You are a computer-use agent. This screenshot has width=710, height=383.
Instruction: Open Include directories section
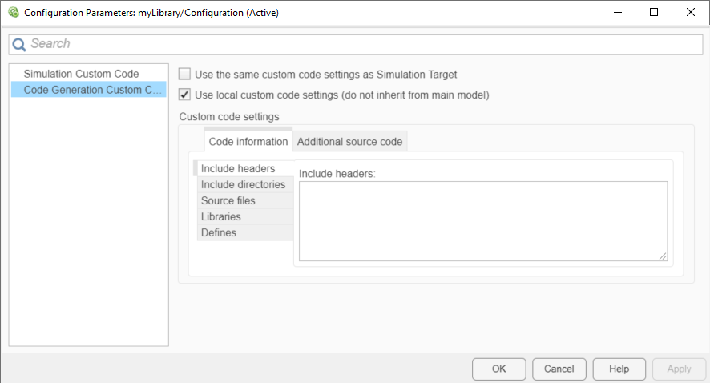pos(243,184)
